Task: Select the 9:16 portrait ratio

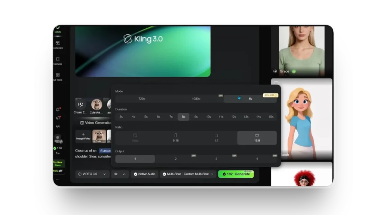Action: (176, 138)
